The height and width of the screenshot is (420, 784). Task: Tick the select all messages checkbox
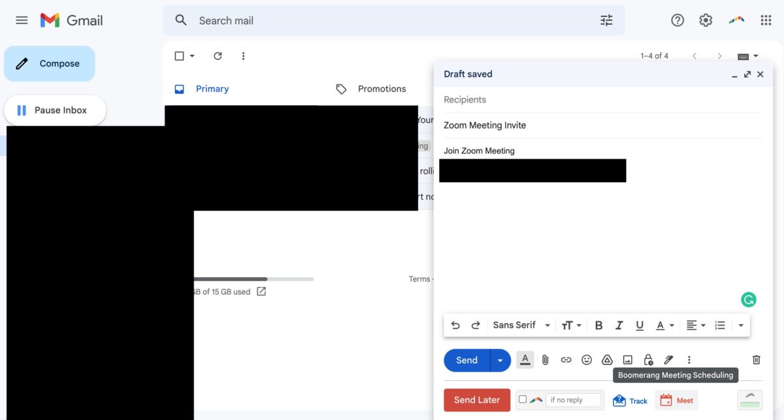coord(179,56)
